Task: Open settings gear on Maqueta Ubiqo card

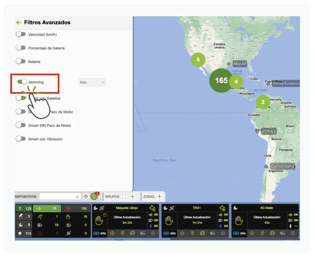Action: (x=153, y=233)
